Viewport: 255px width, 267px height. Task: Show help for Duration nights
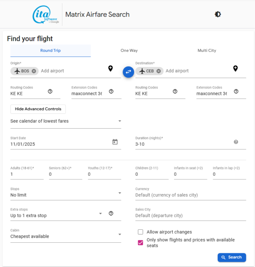236,142
